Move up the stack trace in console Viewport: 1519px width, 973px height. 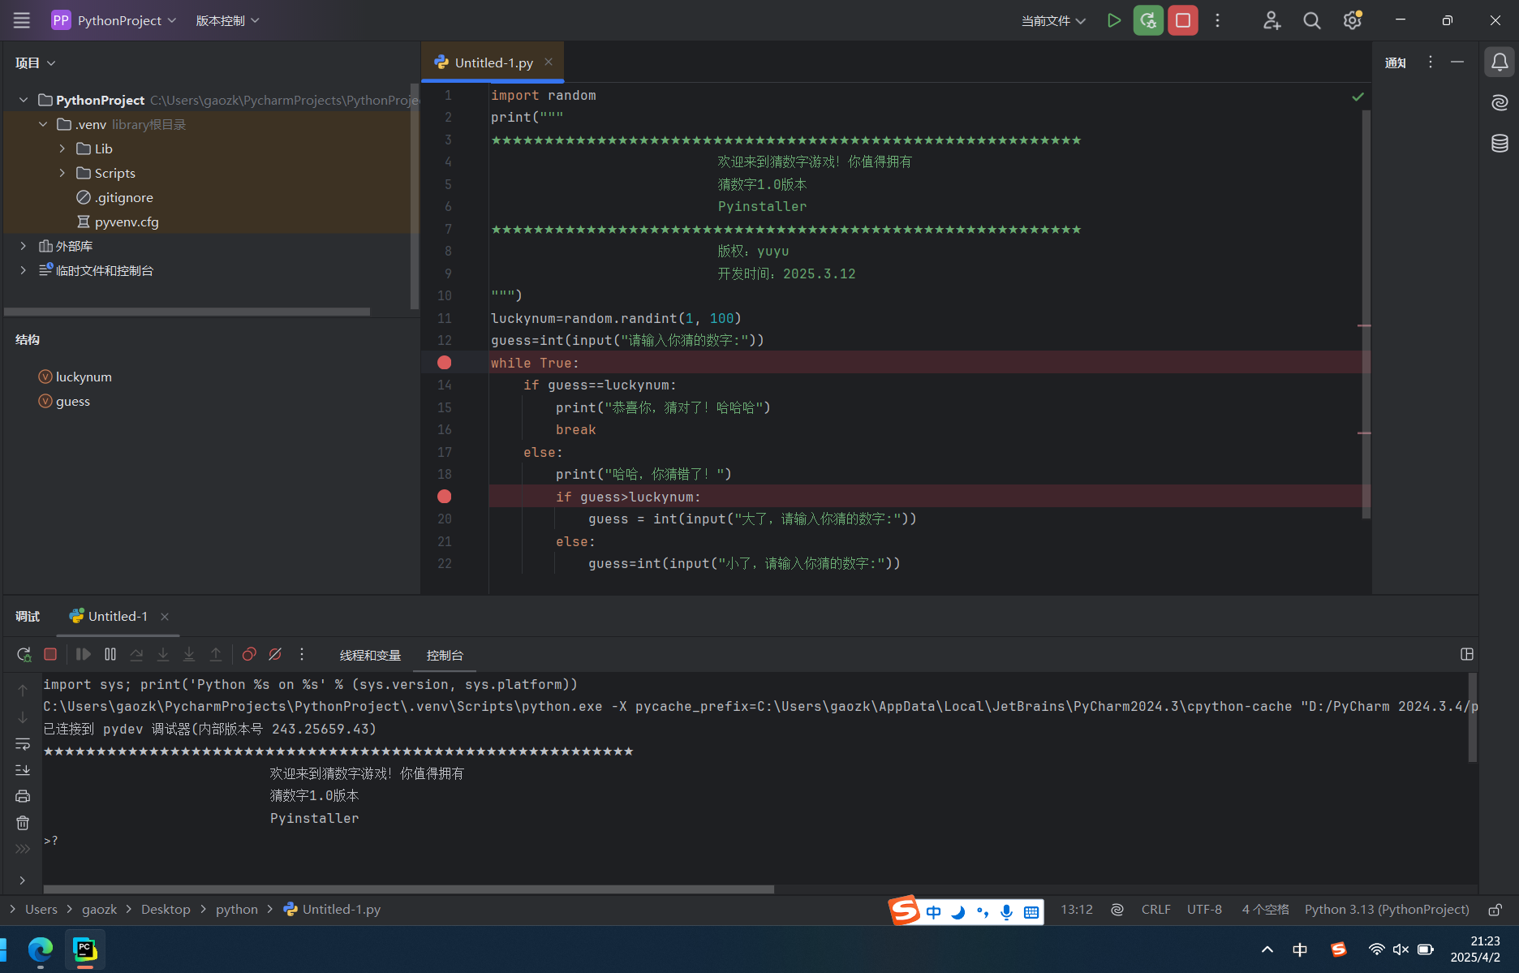pos(23,691)
